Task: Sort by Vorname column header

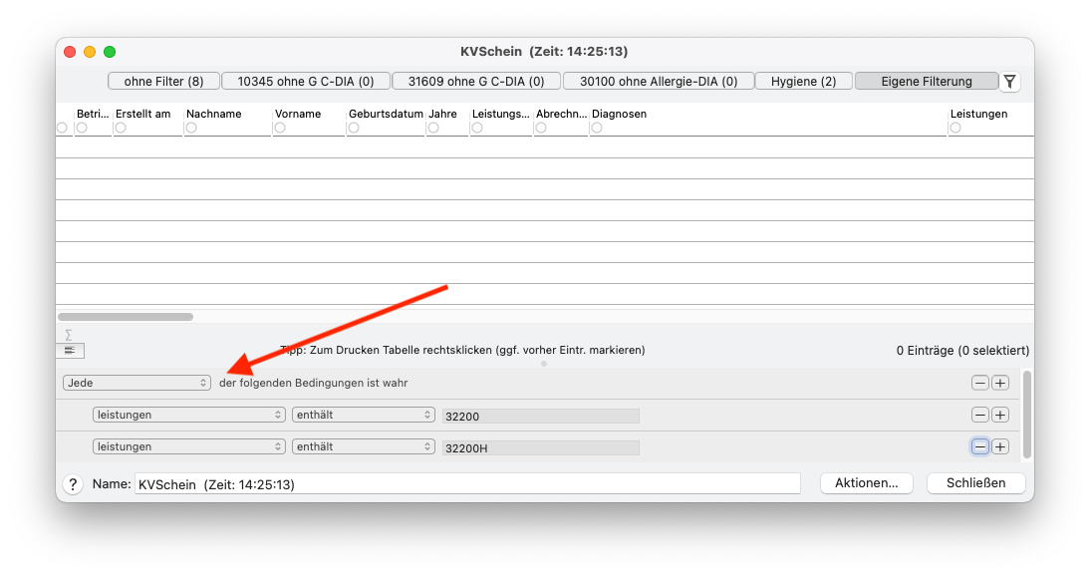Action: (298, 114)
